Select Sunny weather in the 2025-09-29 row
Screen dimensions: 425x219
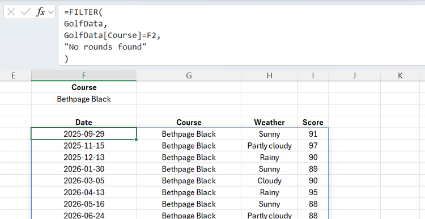(269, 134)
